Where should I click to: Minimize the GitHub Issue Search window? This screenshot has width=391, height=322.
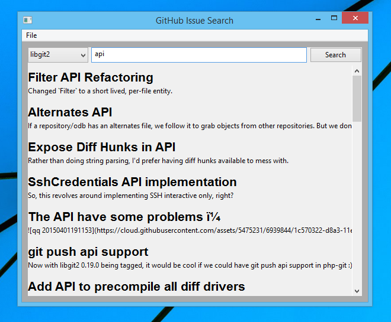[318, 19]
